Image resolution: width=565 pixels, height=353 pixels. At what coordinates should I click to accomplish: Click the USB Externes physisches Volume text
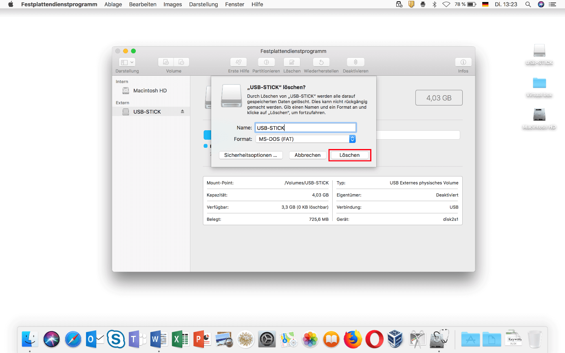point(424,183)
